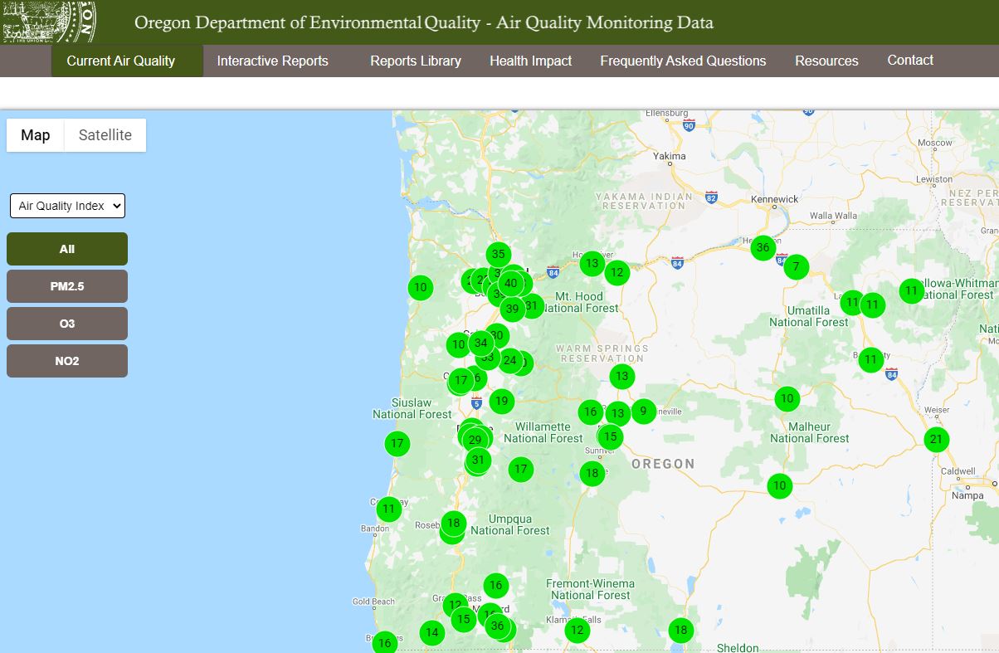Click the map marker showing 35
The image size is (999, 653).
coord(498,255)
